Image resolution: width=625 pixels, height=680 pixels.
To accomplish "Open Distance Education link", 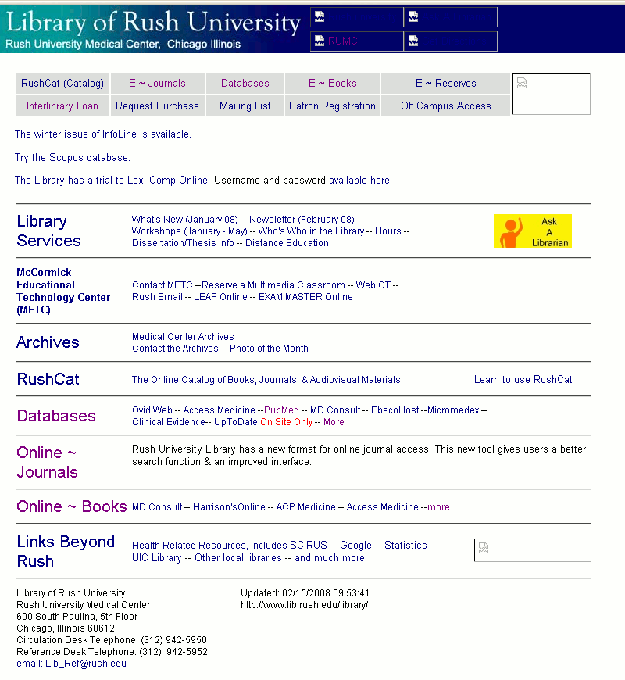I will point(287,243).
